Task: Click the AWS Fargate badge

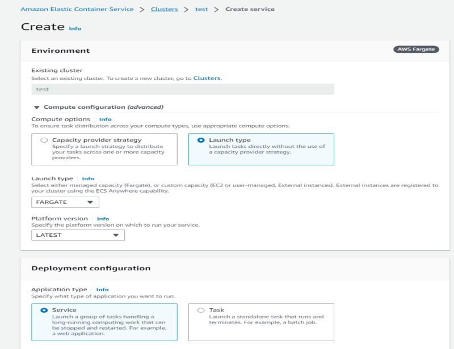Action: pyautogui.click(x=416, y=49)
